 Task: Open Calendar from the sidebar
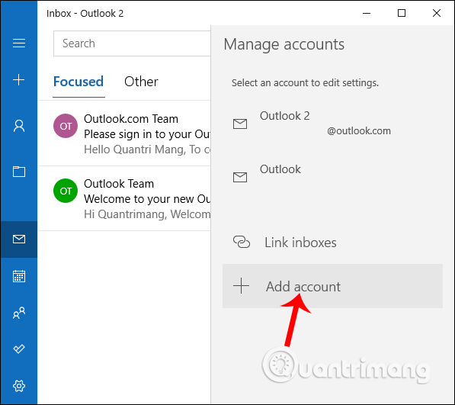[x=19, y=276]
